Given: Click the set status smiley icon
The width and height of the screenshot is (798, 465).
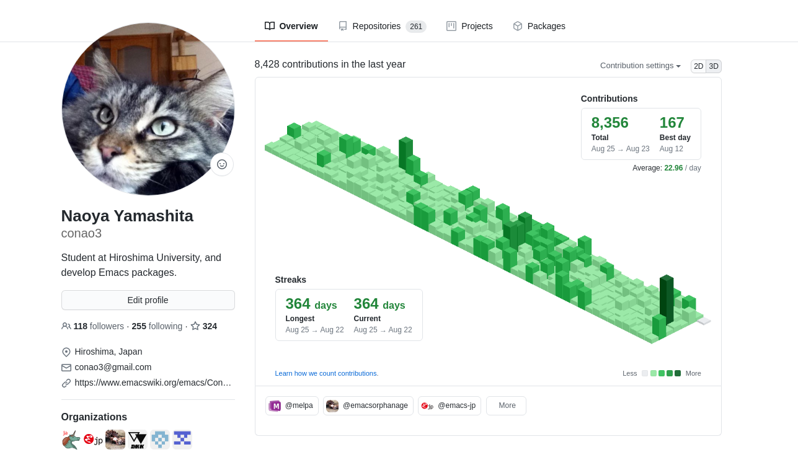Looking at the screenshot, I should (222, 164).
